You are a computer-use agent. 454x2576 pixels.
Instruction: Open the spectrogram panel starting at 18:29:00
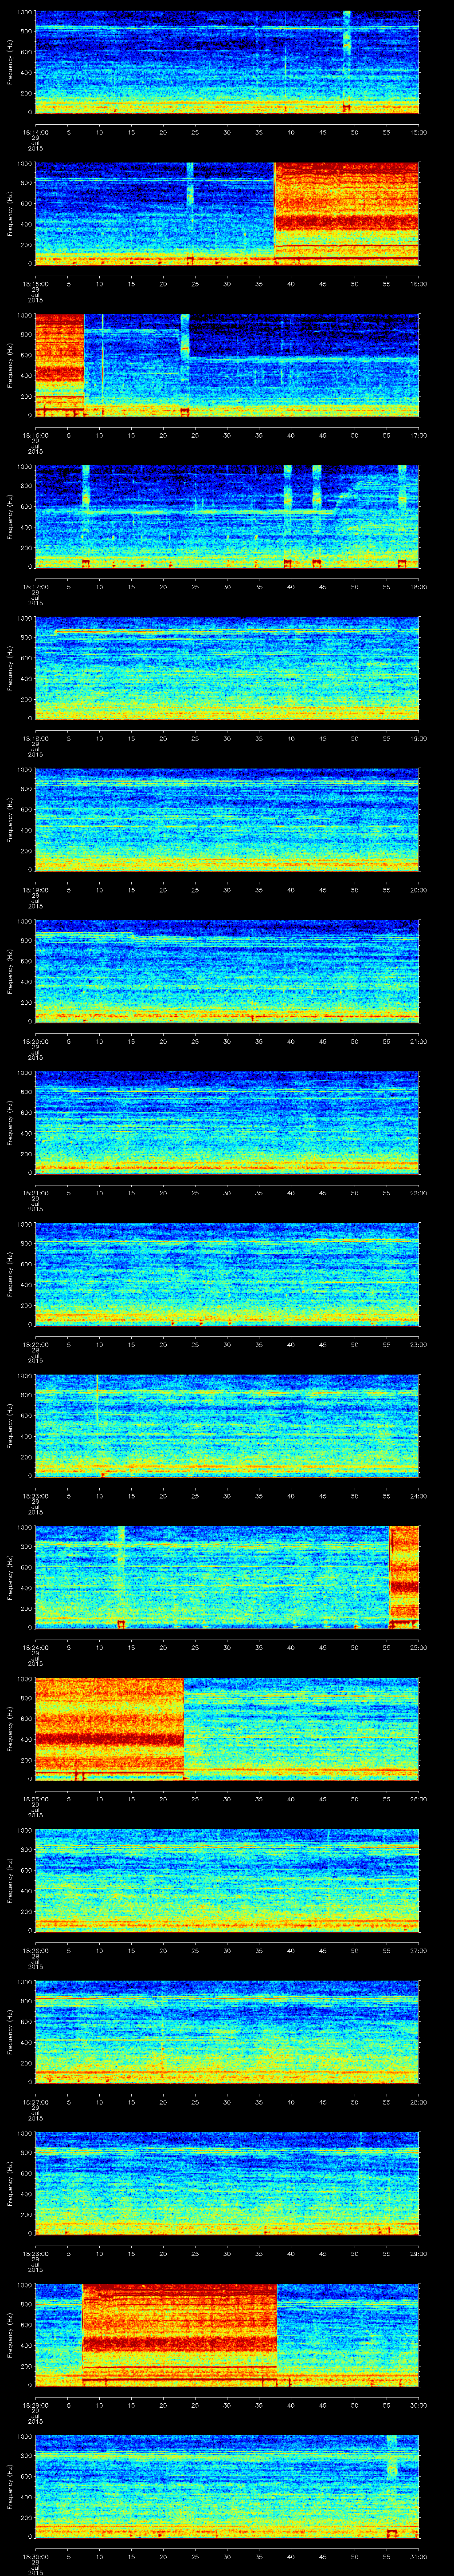[x=227, y=2334]
